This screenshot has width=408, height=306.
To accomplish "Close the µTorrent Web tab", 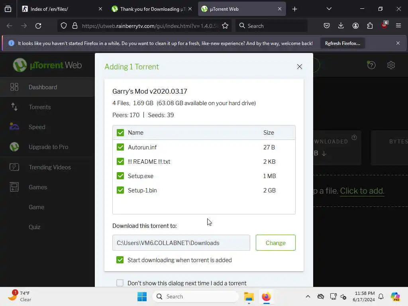I will click(279, 9).
